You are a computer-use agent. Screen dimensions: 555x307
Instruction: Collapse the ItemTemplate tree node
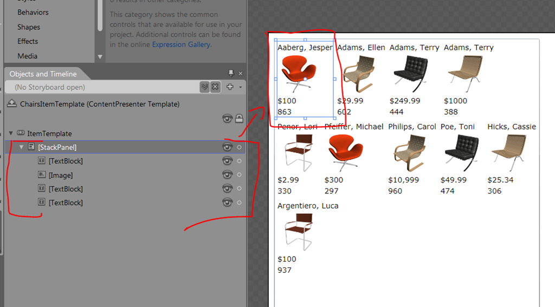[11, 133]
